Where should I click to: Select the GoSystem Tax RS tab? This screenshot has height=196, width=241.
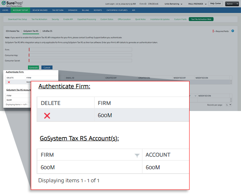31,31
